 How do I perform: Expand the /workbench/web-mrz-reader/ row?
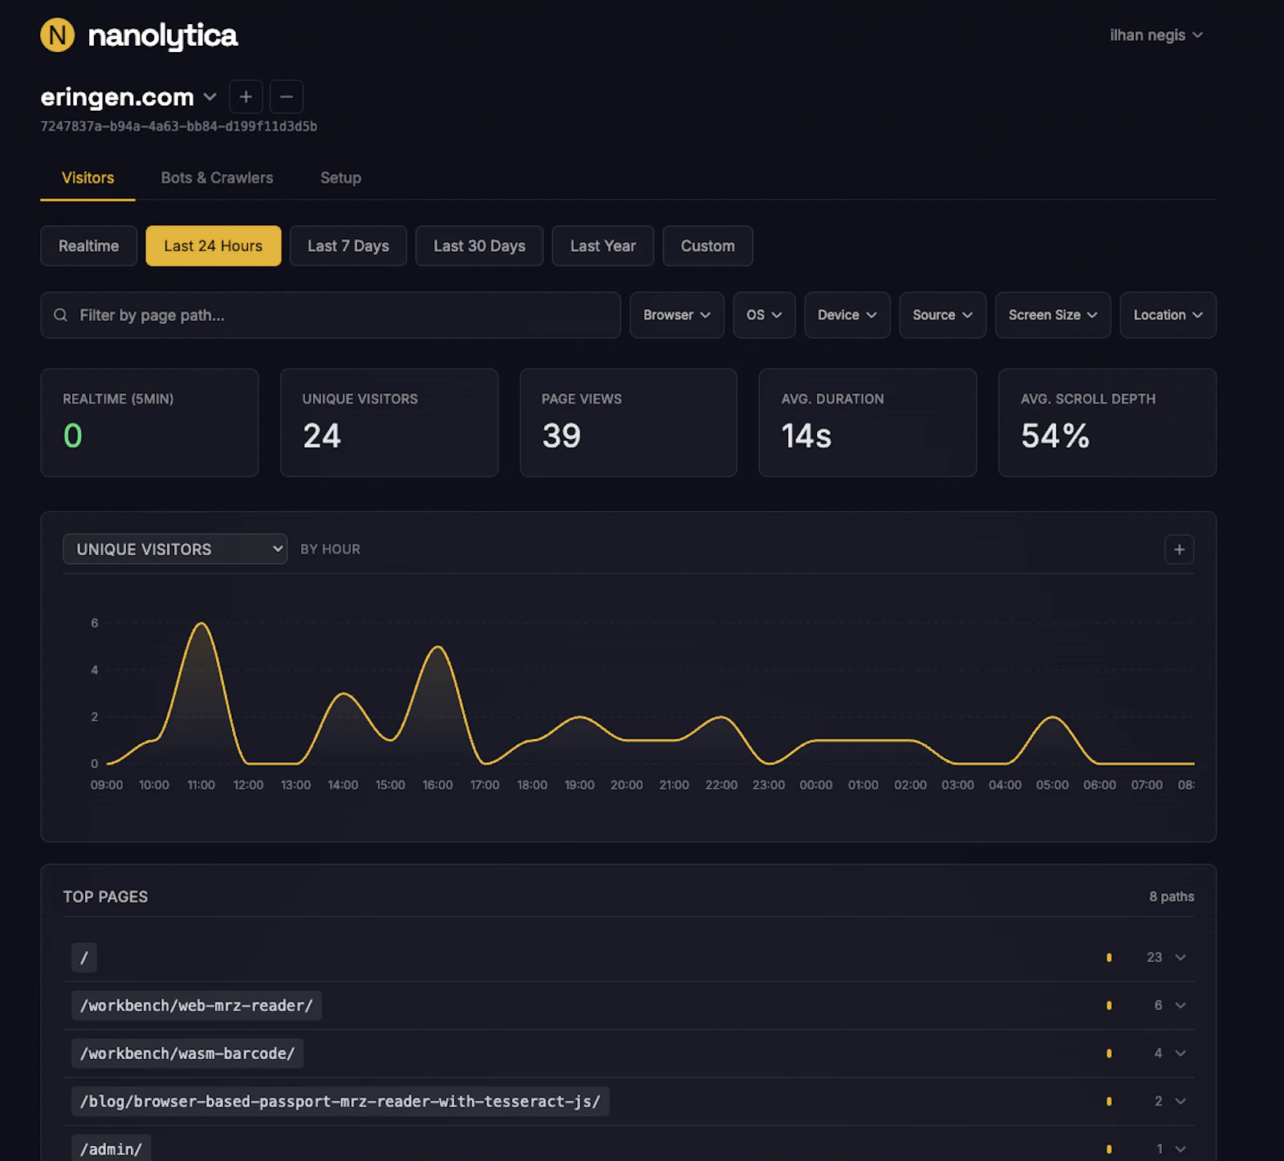(1179, 1005)
